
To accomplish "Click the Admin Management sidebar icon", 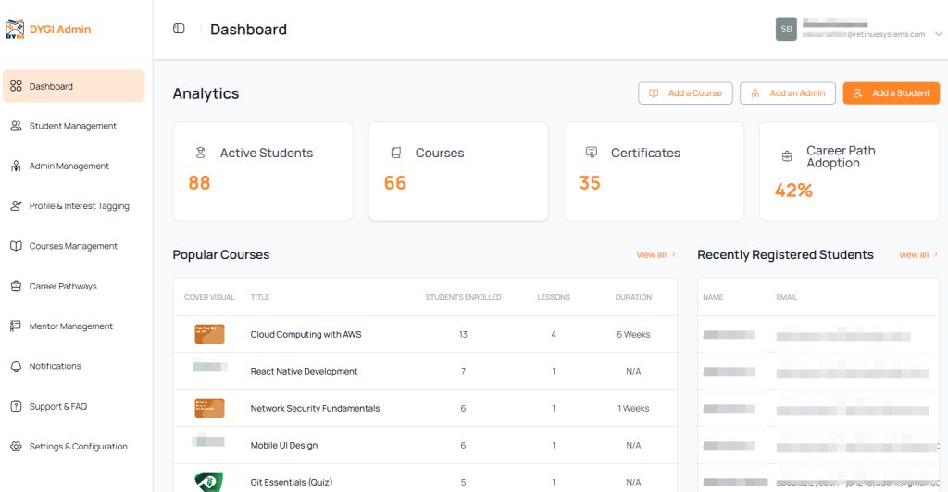I will pyautogui.click(x=16, y=166).
